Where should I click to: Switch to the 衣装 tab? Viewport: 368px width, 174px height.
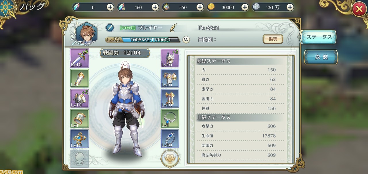click(321, 57)
